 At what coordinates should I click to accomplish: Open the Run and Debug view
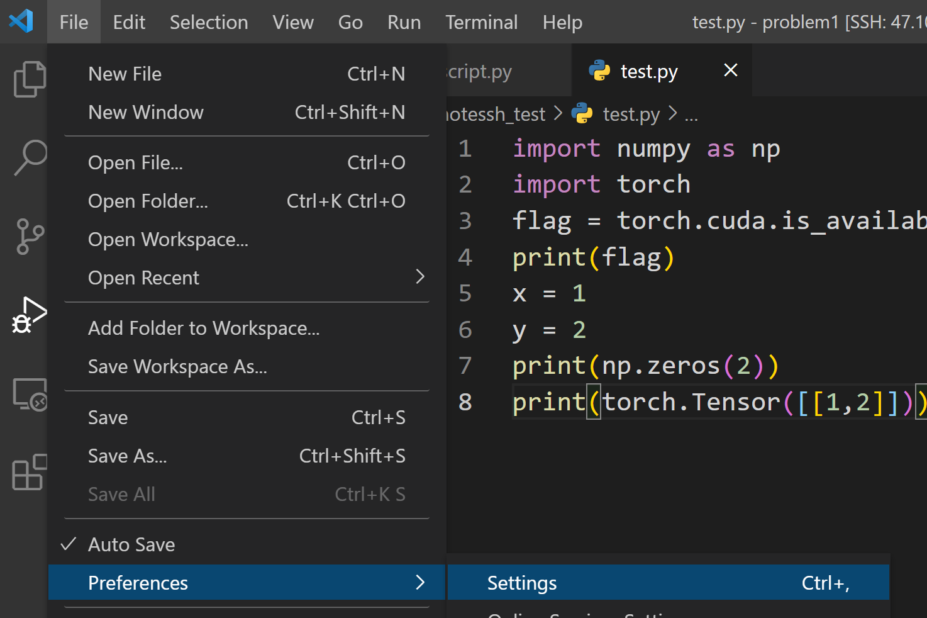coord(30,315)
